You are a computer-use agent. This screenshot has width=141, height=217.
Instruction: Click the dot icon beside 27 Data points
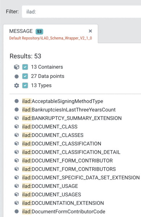click(17, 76)
